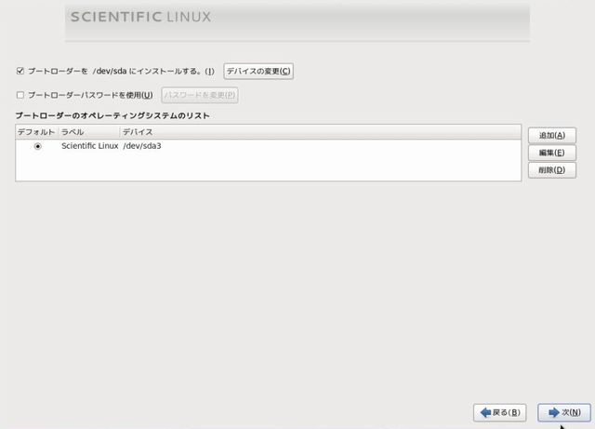Sort by the デバイス column header
Screen dimensions: 595x429
point(138,132)
